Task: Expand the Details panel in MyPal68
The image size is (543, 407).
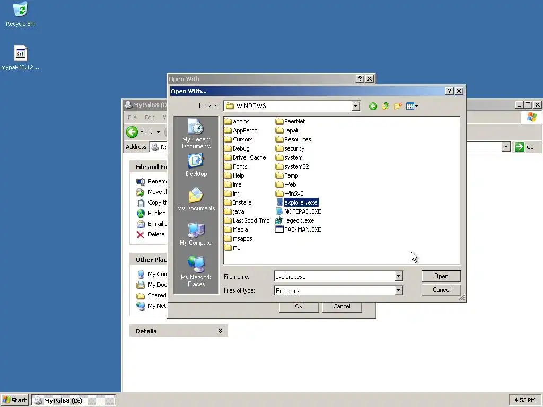Action: pyautogui.click(x=220, y=331)
